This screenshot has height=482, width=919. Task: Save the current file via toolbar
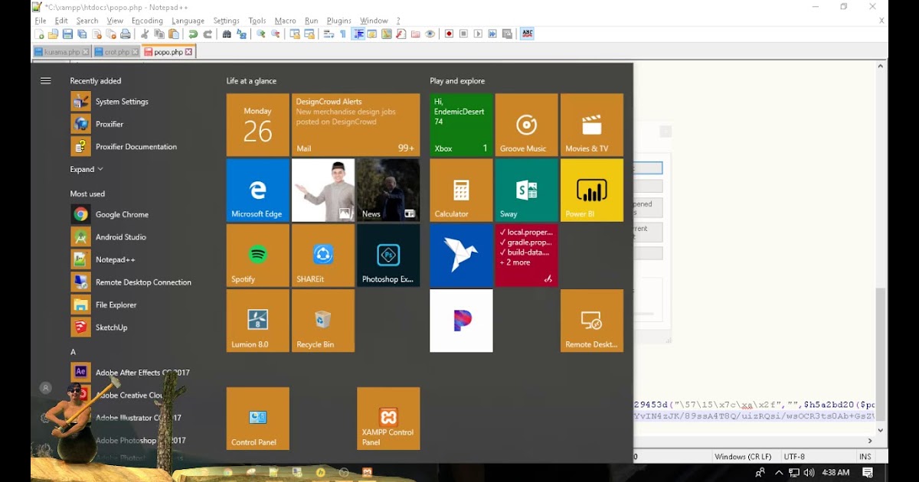coord(67,34)
